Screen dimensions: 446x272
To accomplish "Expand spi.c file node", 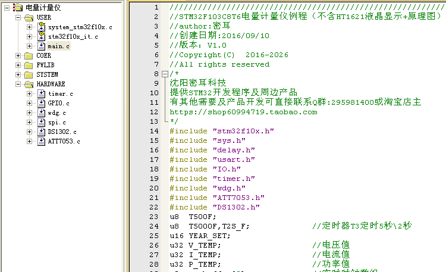I will coord(29,122).
